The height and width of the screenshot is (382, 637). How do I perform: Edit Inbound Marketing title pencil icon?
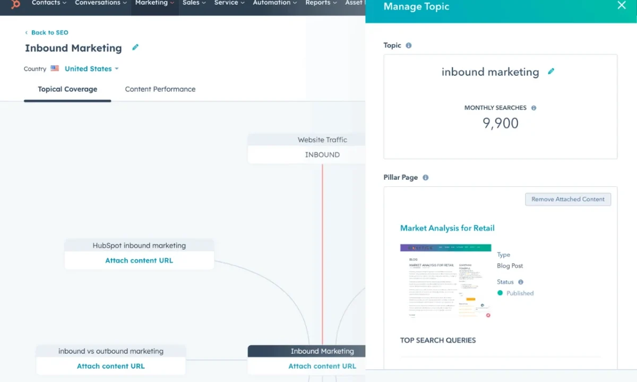135,47
